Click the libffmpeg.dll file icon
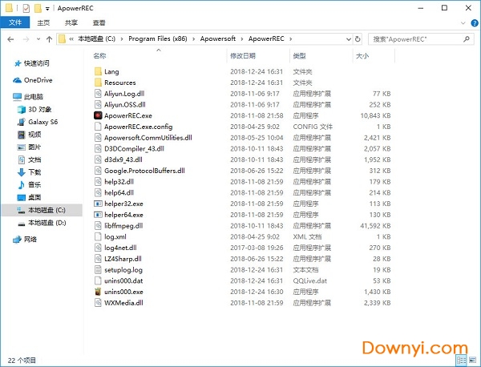The image size is (481, 367). pyautogui.click(x=98, y=226)
